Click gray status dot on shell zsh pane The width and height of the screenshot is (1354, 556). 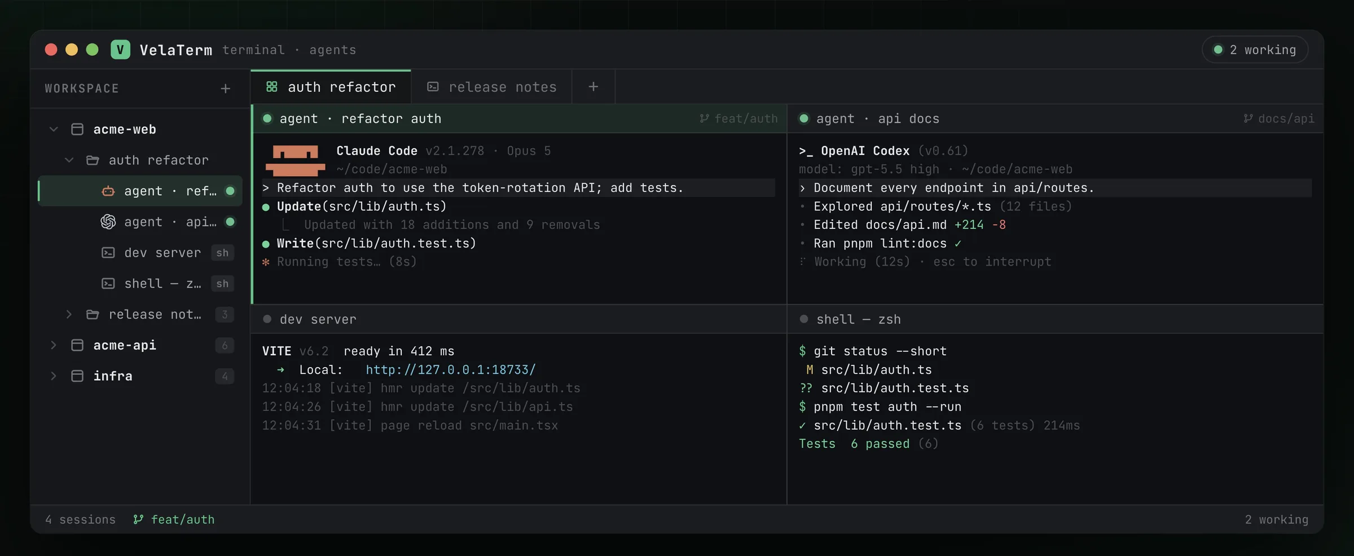pos(804,319)
